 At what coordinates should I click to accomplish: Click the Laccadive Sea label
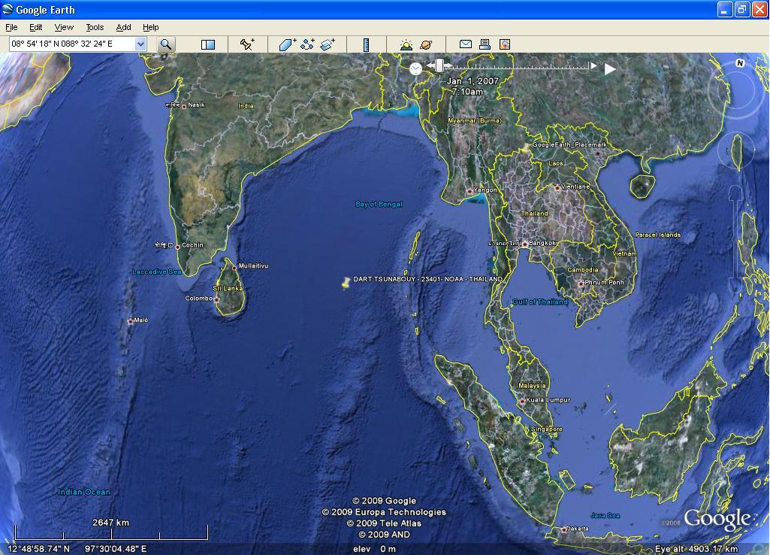click(x=157, y=271)
